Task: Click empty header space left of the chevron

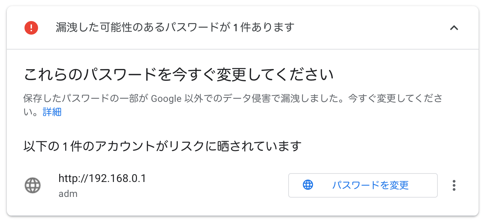Action: (x=374, y=28)
